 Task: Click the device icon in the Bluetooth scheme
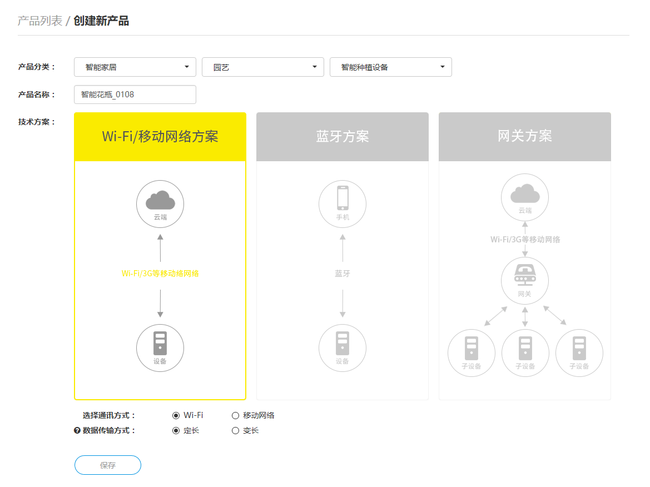(343, 344)
